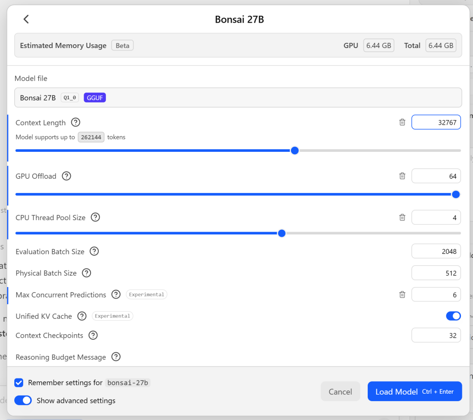This screenshot has height=420, width=473.
Task: Reset Max Concurrent Predictions via trash icon
Action: (402, 294)
